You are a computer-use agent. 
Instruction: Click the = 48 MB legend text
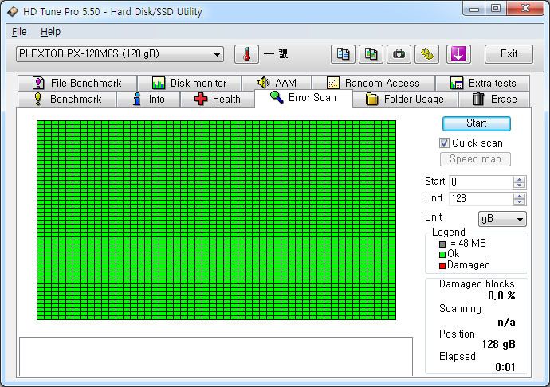click(x=468, y=244)
